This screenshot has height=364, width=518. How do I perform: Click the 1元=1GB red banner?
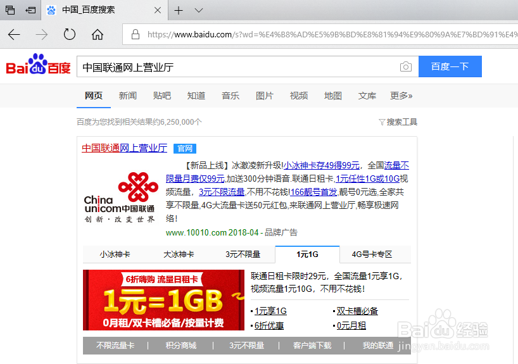coord(163,300)
